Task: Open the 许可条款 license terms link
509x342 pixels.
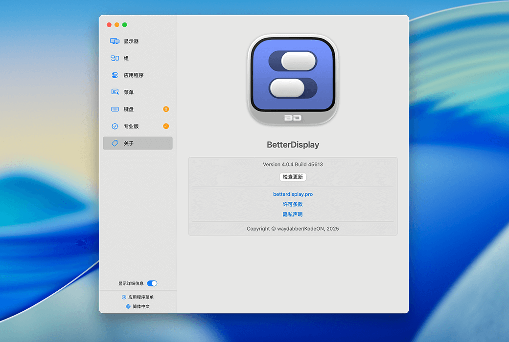Action: click(x=293, y=204)
